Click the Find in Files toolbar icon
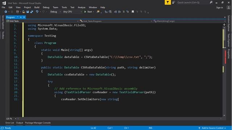 pyautogui.click(x=98, y=12)
